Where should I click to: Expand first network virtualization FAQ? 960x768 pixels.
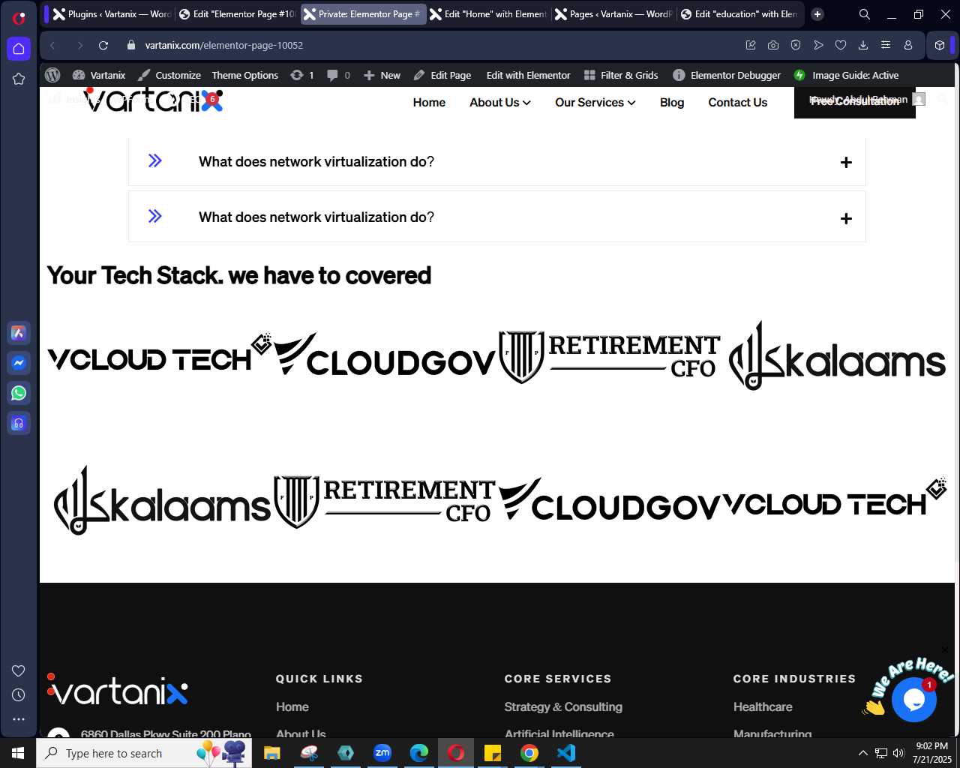[496, 161]
